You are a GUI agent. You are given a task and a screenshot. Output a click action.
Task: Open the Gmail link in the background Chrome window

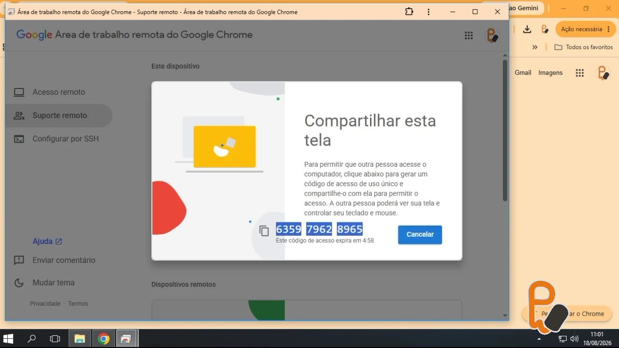[x=523, y=72]
